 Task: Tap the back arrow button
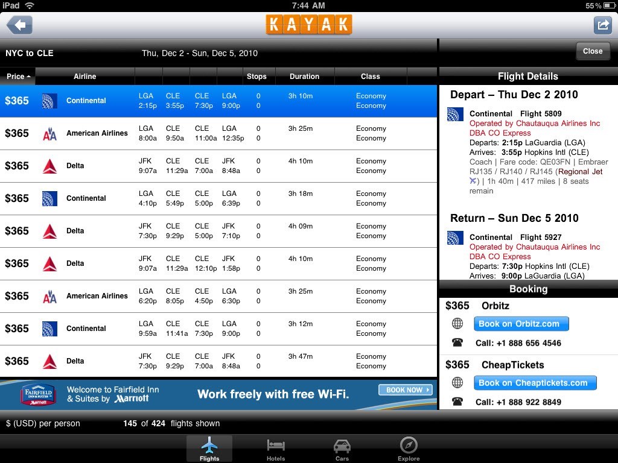pos(19,25)
